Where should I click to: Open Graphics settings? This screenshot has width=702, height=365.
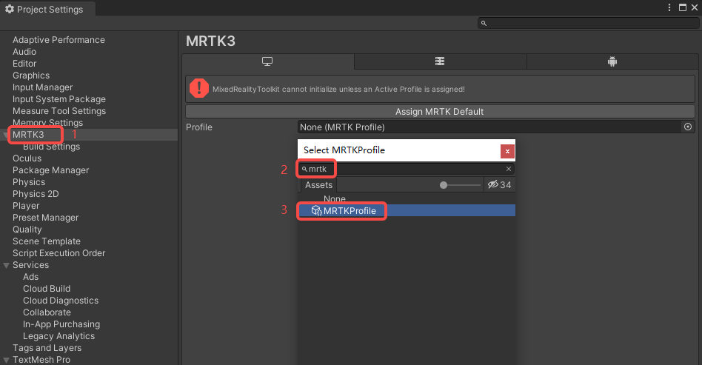(31, 76)
